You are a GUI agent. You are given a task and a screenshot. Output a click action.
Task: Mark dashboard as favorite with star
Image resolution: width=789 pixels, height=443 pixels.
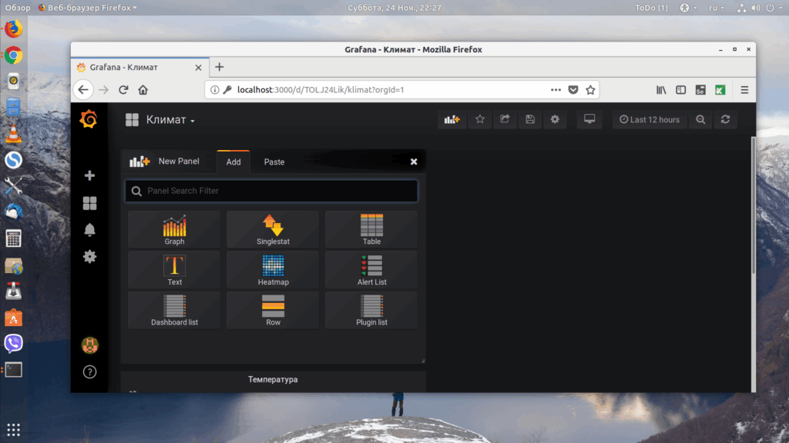480,119
